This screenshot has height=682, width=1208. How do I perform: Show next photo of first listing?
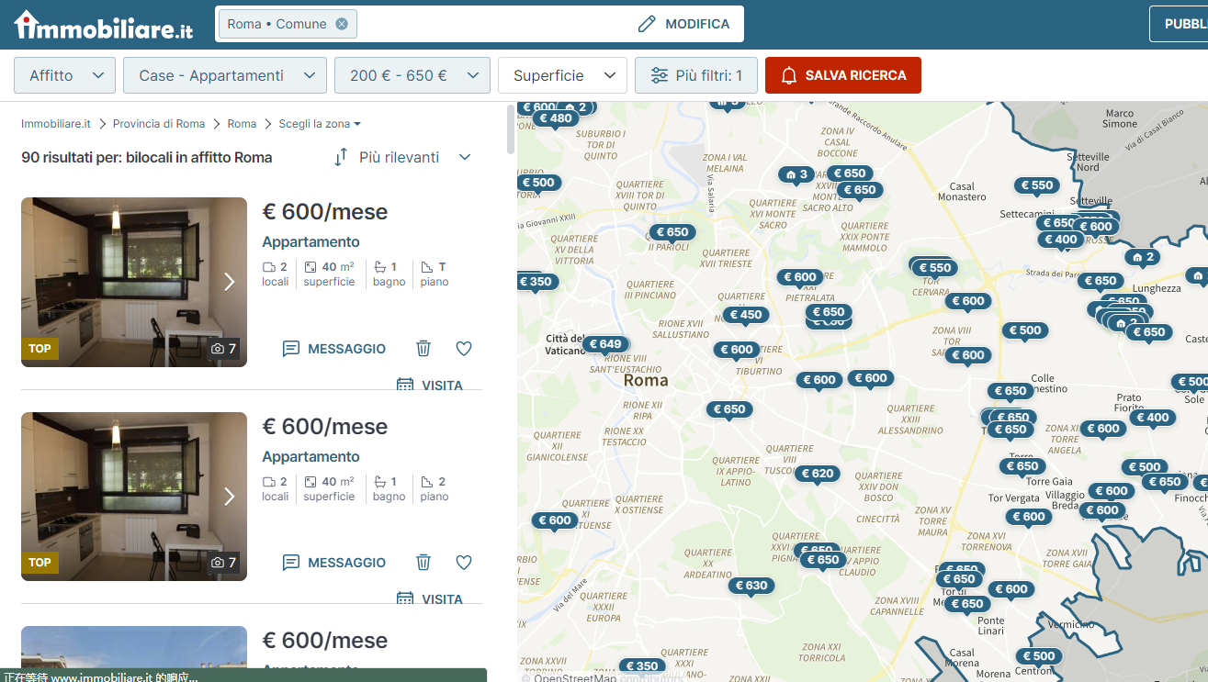(x=229, y=282)
